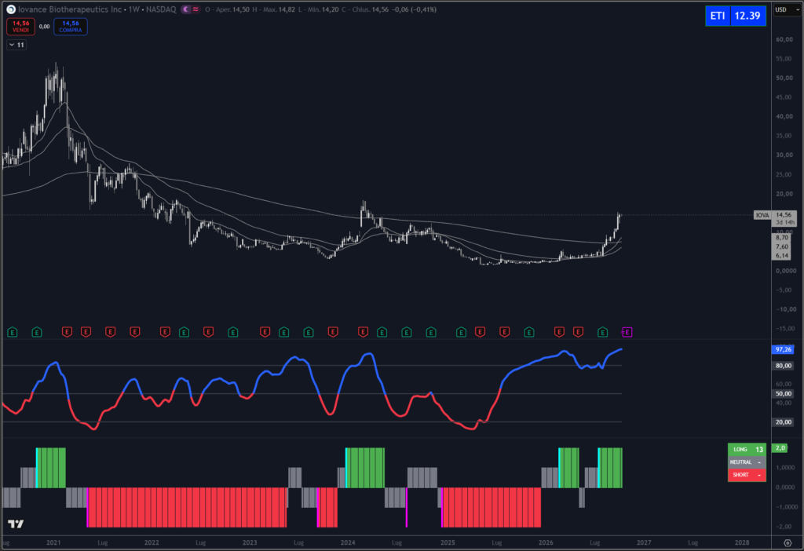Click the red SHORT table row
The width and height of the screenshot is (804, 551).
pyautogui.click(x=747, y=475)
